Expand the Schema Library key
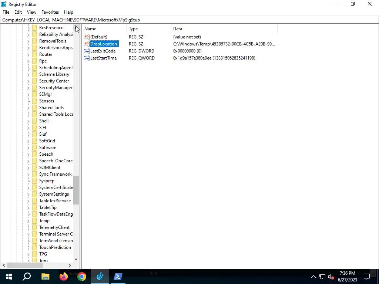The width and height of the screenshot is (379, 284). click(x=28, y=74)
